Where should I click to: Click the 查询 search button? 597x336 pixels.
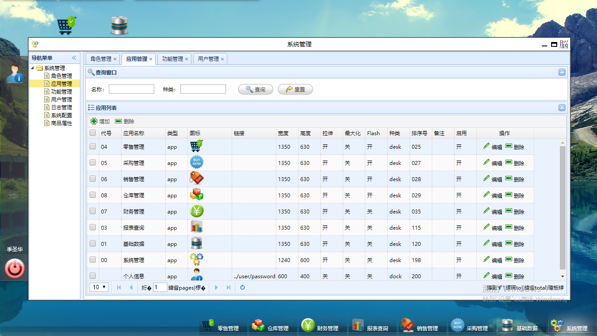(256, 89)
